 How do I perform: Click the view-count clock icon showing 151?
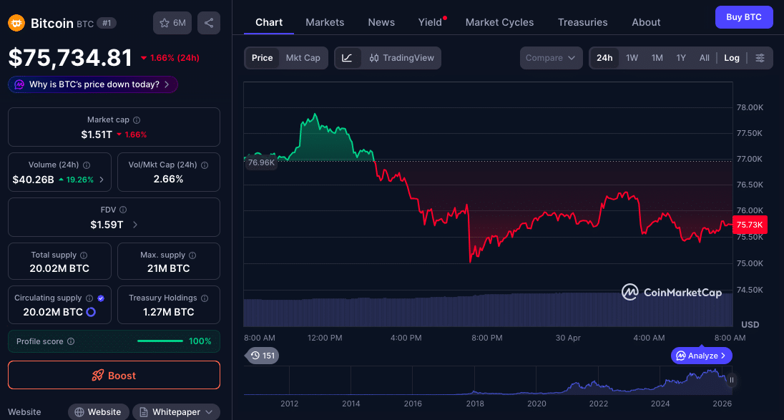click(x=255, y=356)
